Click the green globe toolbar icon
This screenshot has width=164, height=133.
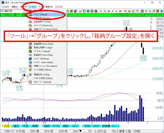coord(88,11)
